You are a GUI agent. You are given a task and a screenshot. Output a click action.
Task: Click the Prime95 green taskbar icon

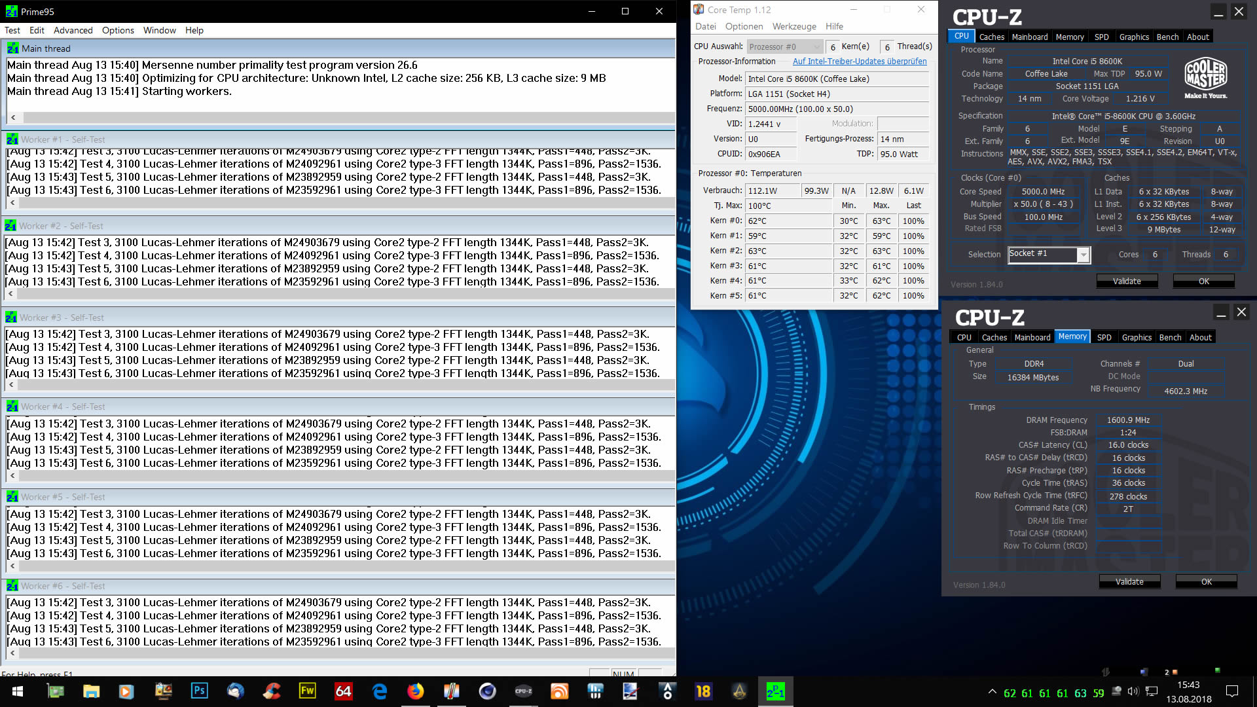tap(775, 691)
